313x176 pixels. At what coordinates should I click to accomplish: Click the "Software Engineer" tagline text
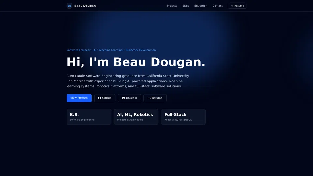click(78, 50)
